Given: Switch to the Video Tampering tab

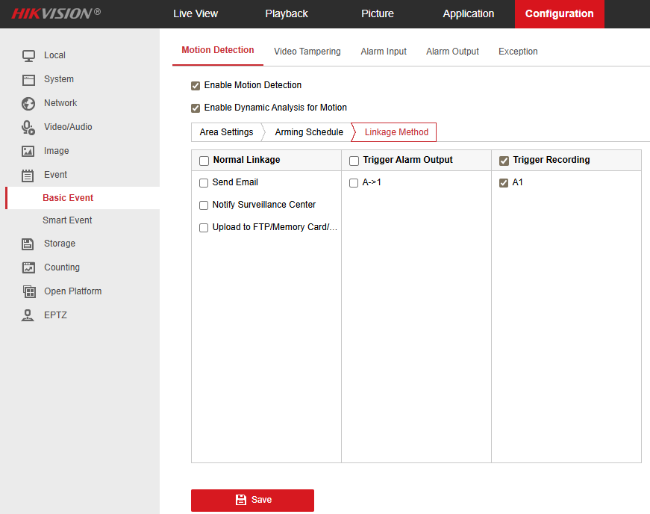Looking at the screenshot, I should point(307,52).
